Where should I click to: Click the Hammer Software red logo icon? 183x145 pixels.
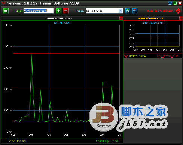178,11
